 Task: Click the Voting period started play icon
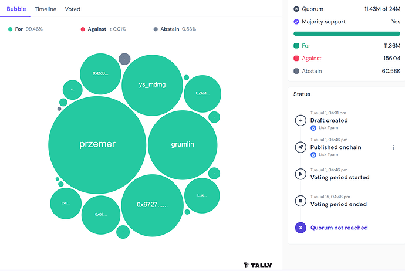(x=301, y=174)
